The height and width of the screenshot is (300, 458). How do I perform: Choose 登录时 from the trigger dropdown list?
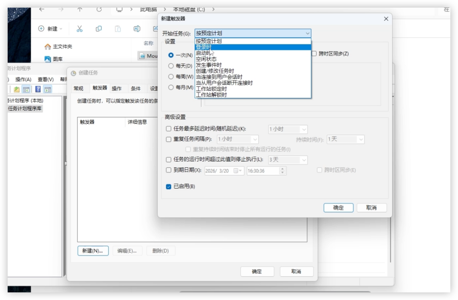(204, 47)
